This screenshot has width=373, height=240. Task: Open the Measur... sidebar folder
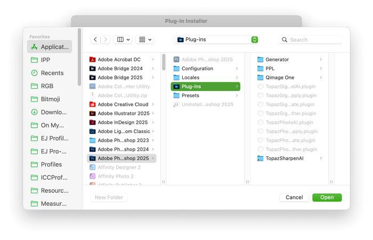click(50, 204)
